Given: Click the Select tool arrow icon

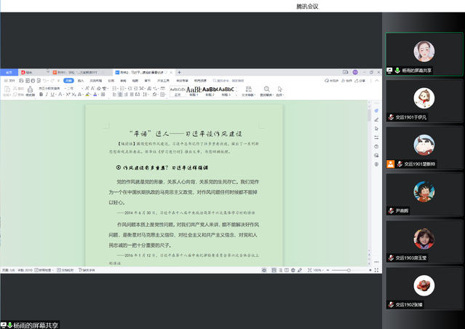Looking at the screenshot, I should tap(279, 90).
